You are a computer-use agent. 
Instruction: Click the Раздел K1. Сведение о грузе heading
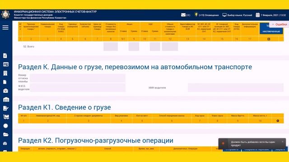click(65, 107)
